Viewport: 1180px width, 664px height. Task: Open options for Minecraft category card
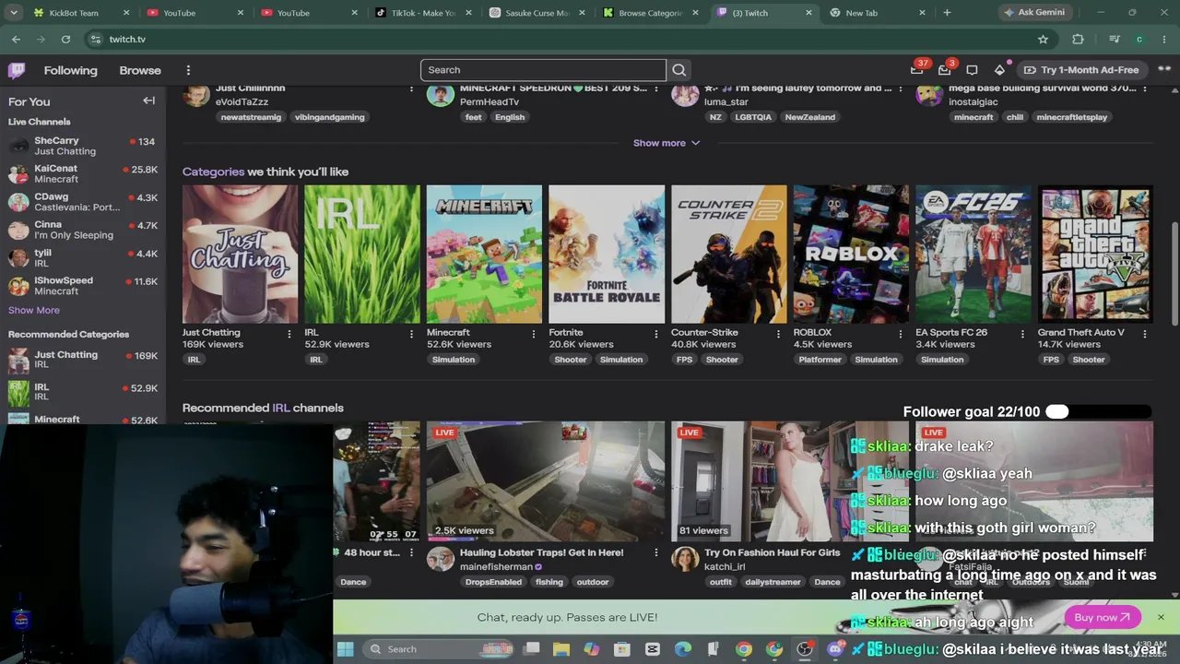pos(533,334)
